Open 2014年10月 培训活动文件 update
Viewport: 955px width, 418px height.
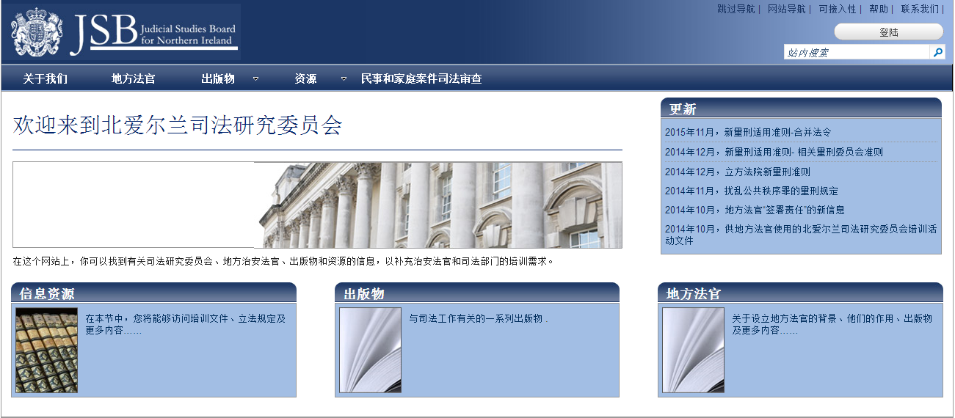(801, 235)
